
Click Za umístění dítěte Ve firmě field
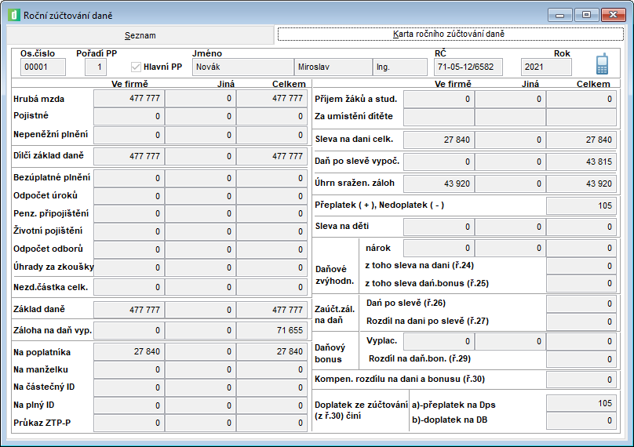tap(439, 117)
